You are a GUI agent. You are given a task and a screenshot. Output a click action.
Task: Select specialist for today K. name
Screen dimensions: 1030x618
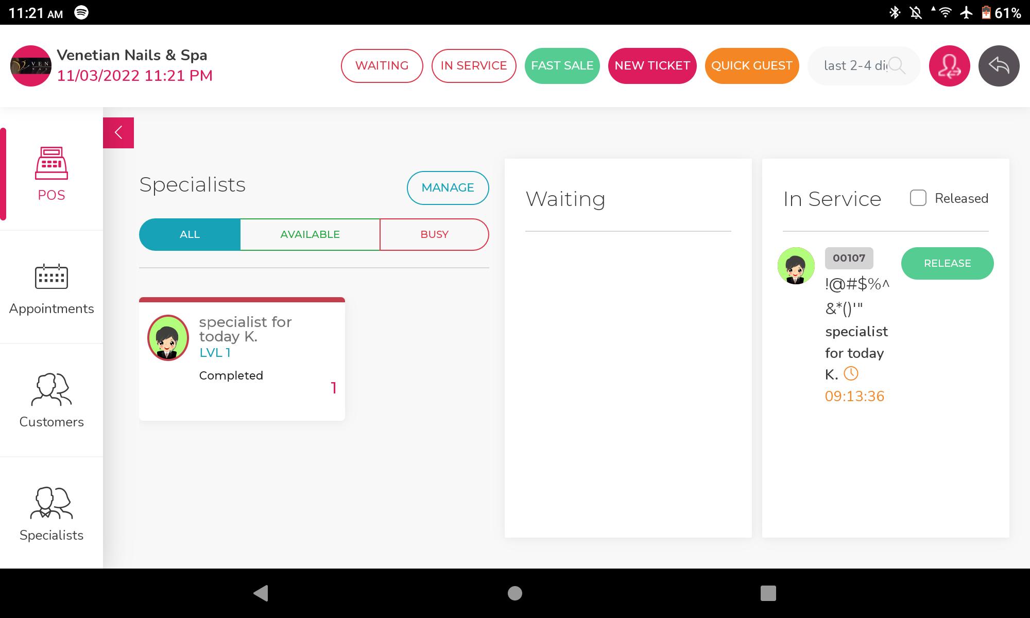(x=246, y=329)
